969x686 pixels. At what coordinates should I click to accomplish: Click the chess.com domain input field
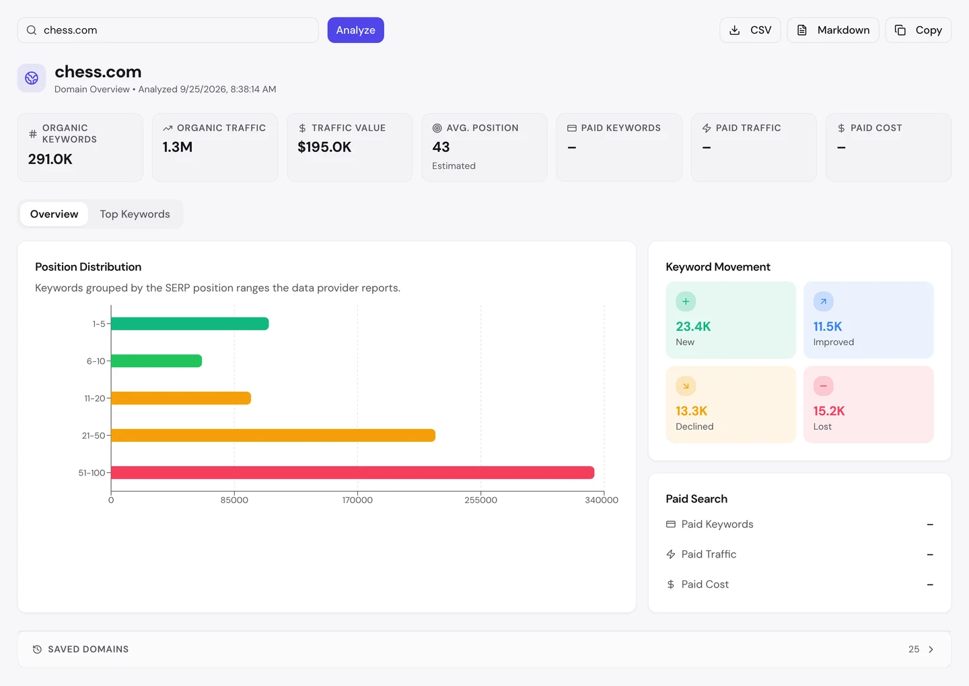pos(168,30)
